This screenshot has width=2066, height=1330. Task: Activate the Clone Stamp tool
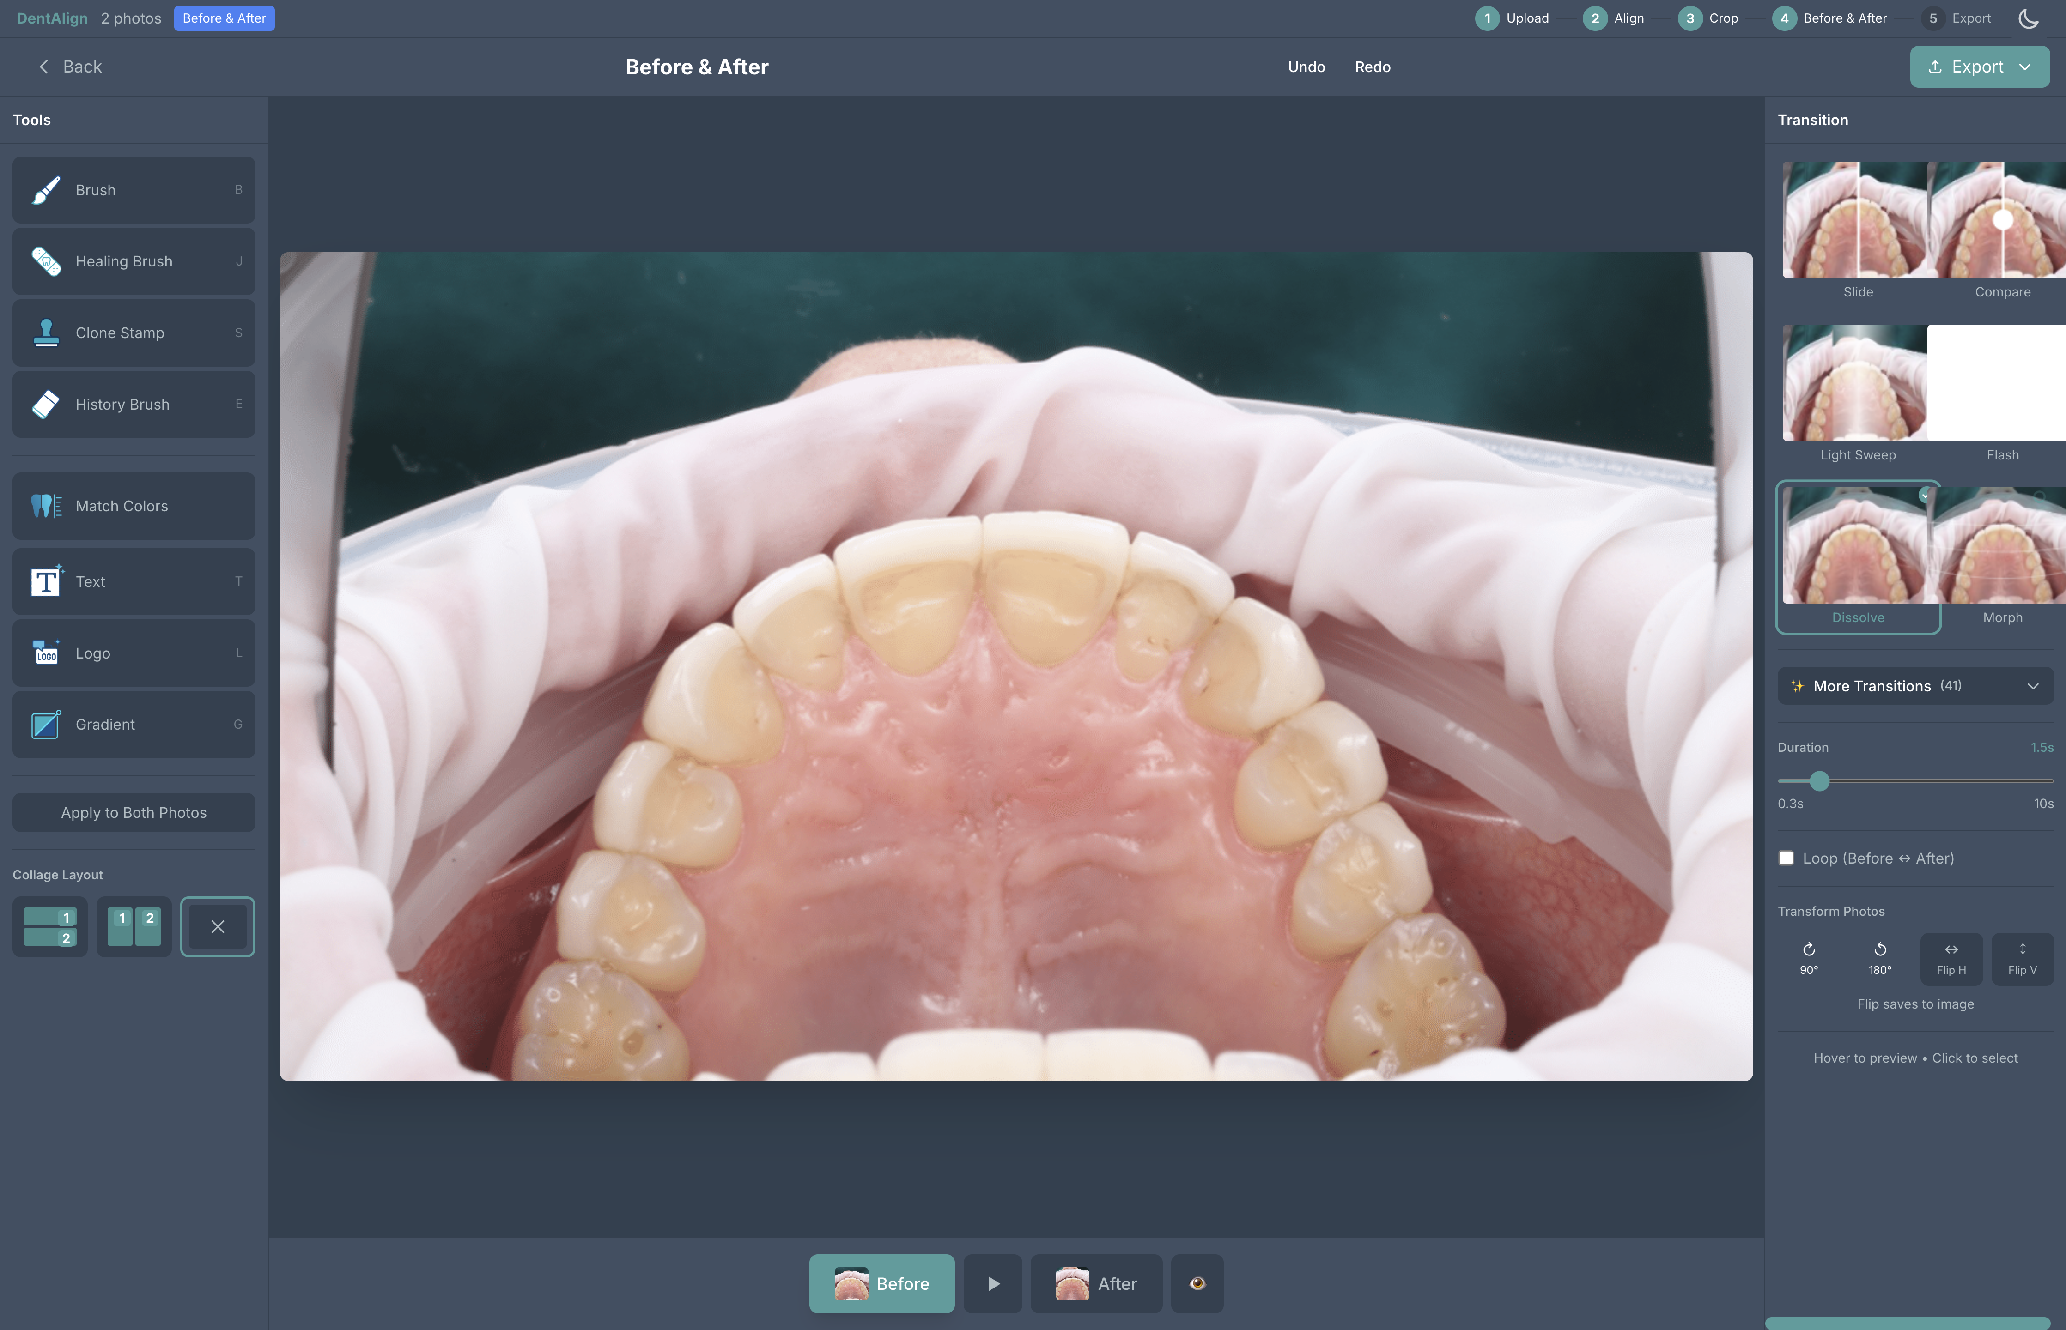pyautogui.click(x=133, y=333)
